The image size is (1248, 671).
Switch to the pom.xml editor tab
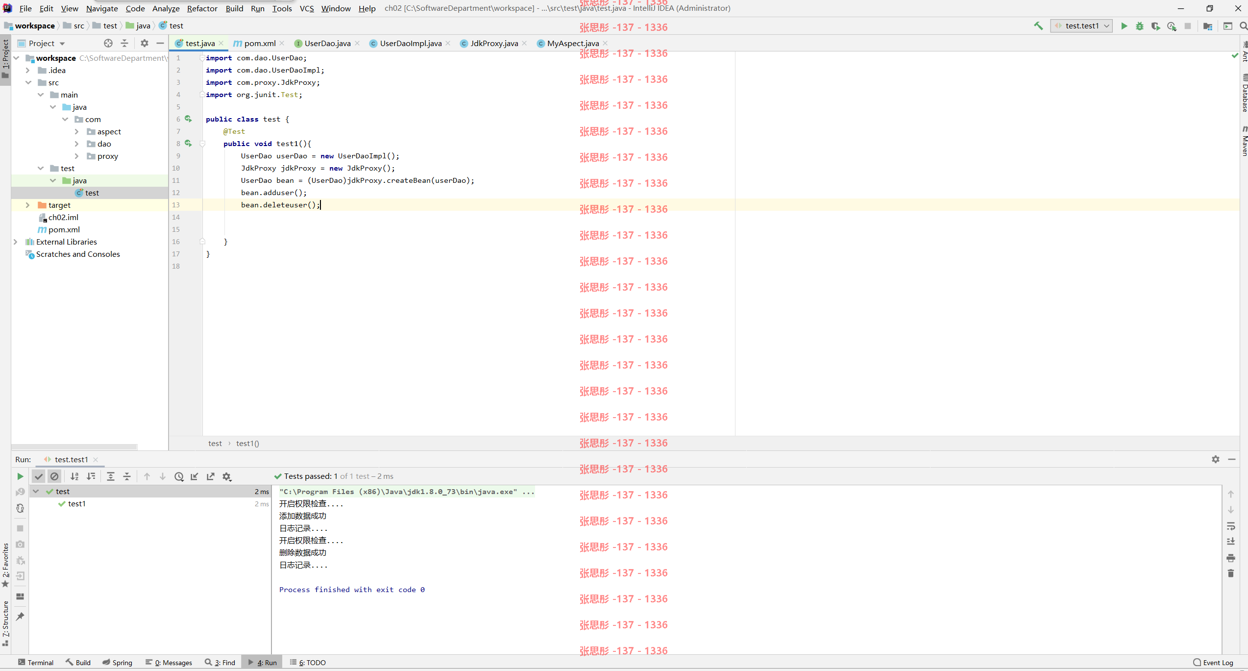(260, 43)
